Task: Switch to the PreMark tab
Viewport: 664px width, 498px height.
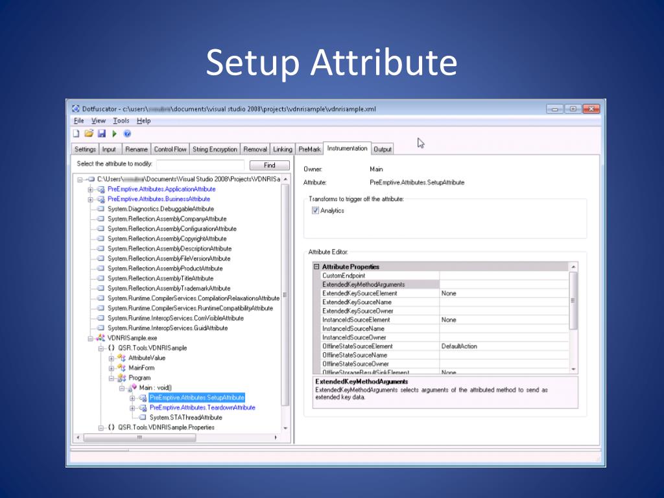Action: (x=309, y=150)
